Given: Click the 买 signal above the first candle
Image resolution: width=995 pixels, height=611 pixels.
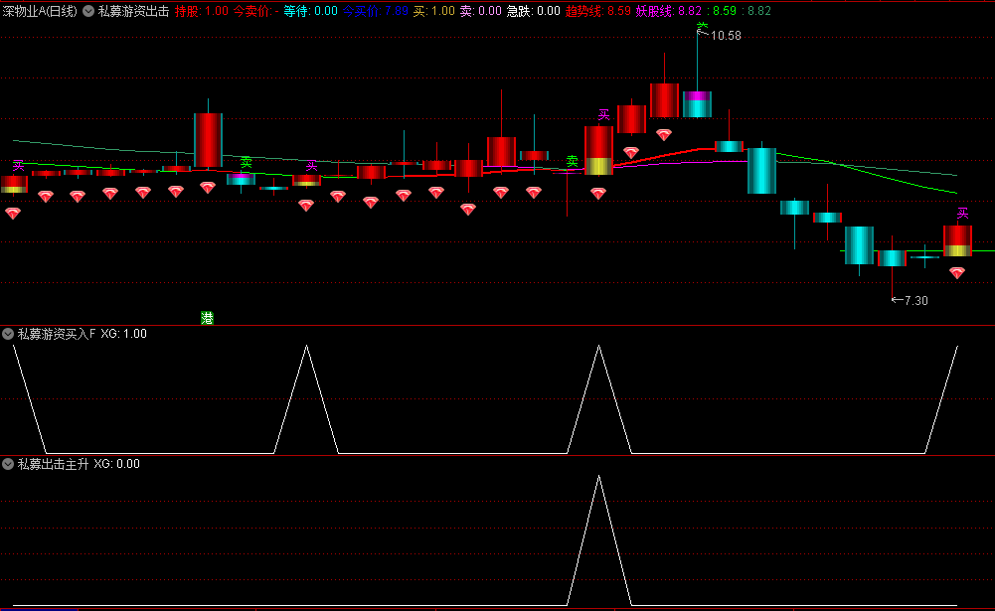Looking at the screenshot, I should tap(19, 166).
